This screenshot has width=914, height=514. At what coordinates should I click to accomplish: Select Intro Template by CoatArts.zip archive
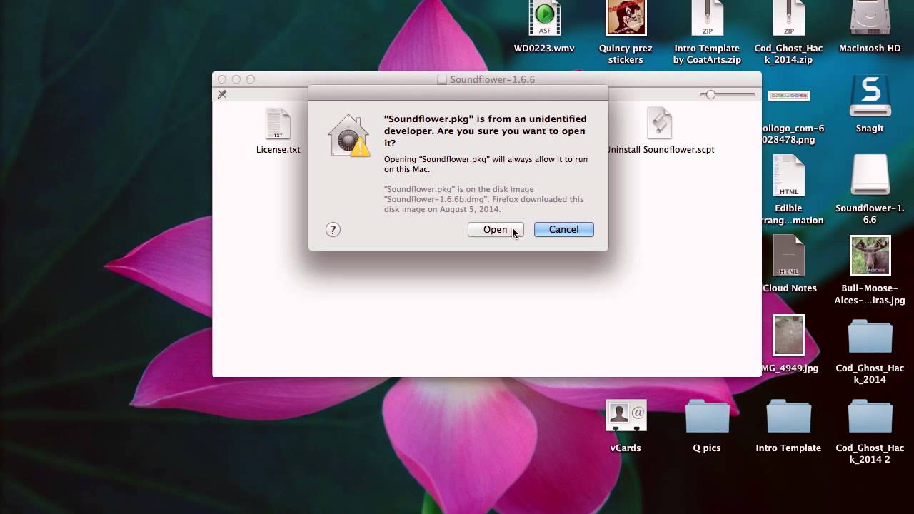(x=707, y=19)
